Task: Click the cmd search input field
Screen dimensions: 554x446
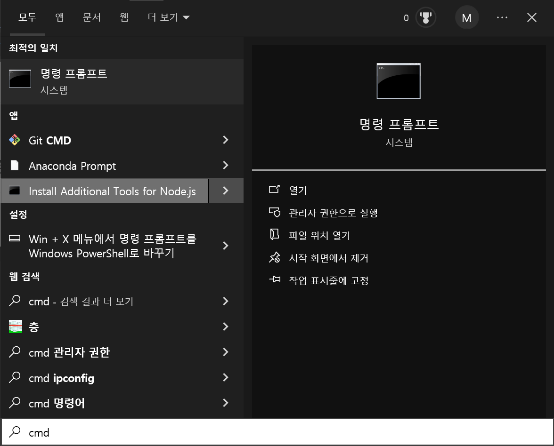Action: click(x=277, y=432)
